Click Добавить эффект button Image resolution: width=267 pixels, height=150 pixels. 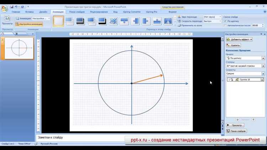pos(239,40)
